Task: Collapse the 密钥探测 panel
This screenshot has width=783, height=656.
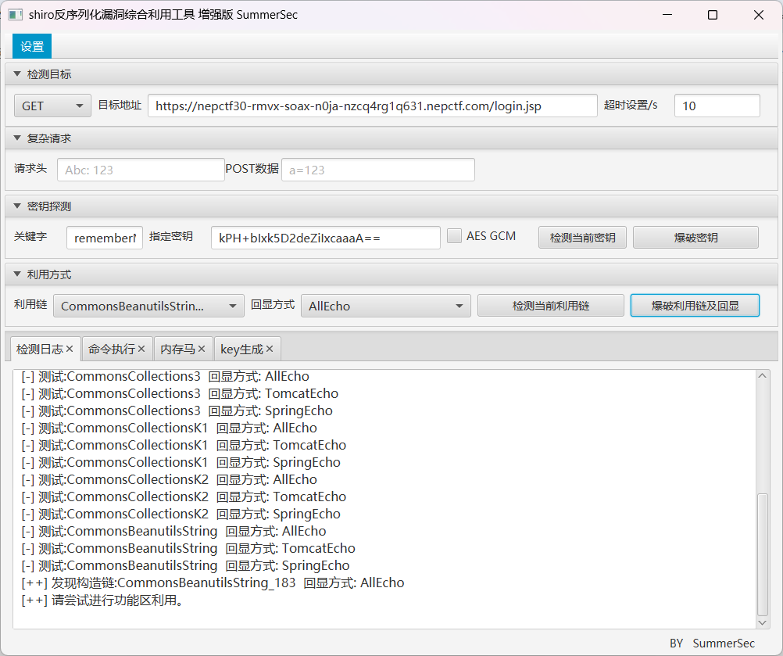Action: pos(17,206)
